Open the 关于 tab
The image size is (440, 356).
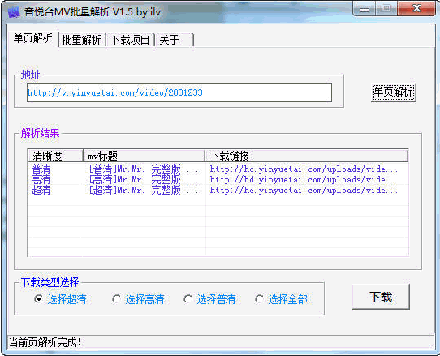(x=174, y=40)
